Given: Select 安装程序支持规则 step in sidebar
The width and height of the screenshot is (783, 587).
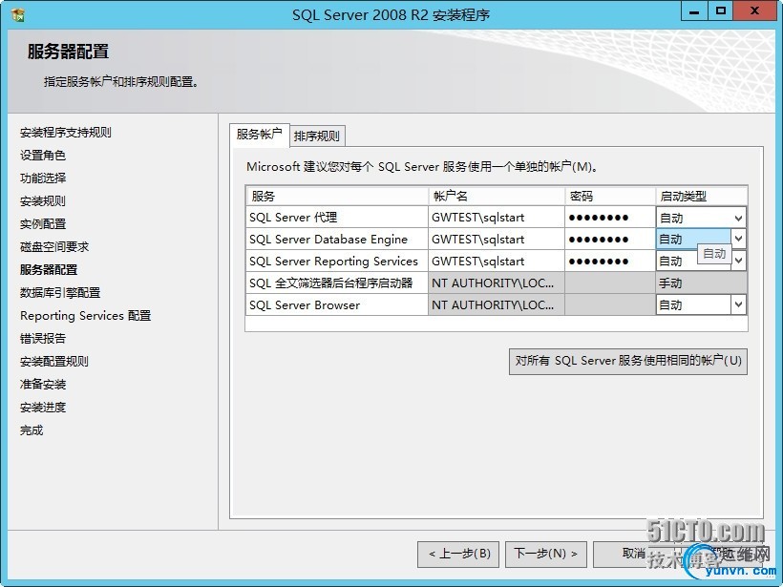Looking at the screenshot, I should pyautogui.click(x=66, y=133).
